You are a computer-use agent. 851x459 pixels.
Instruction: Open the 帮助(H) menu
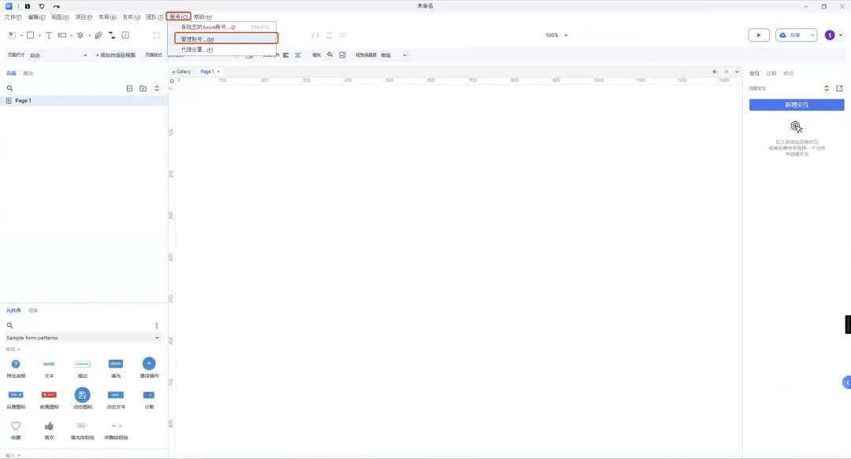click(203, 17)
